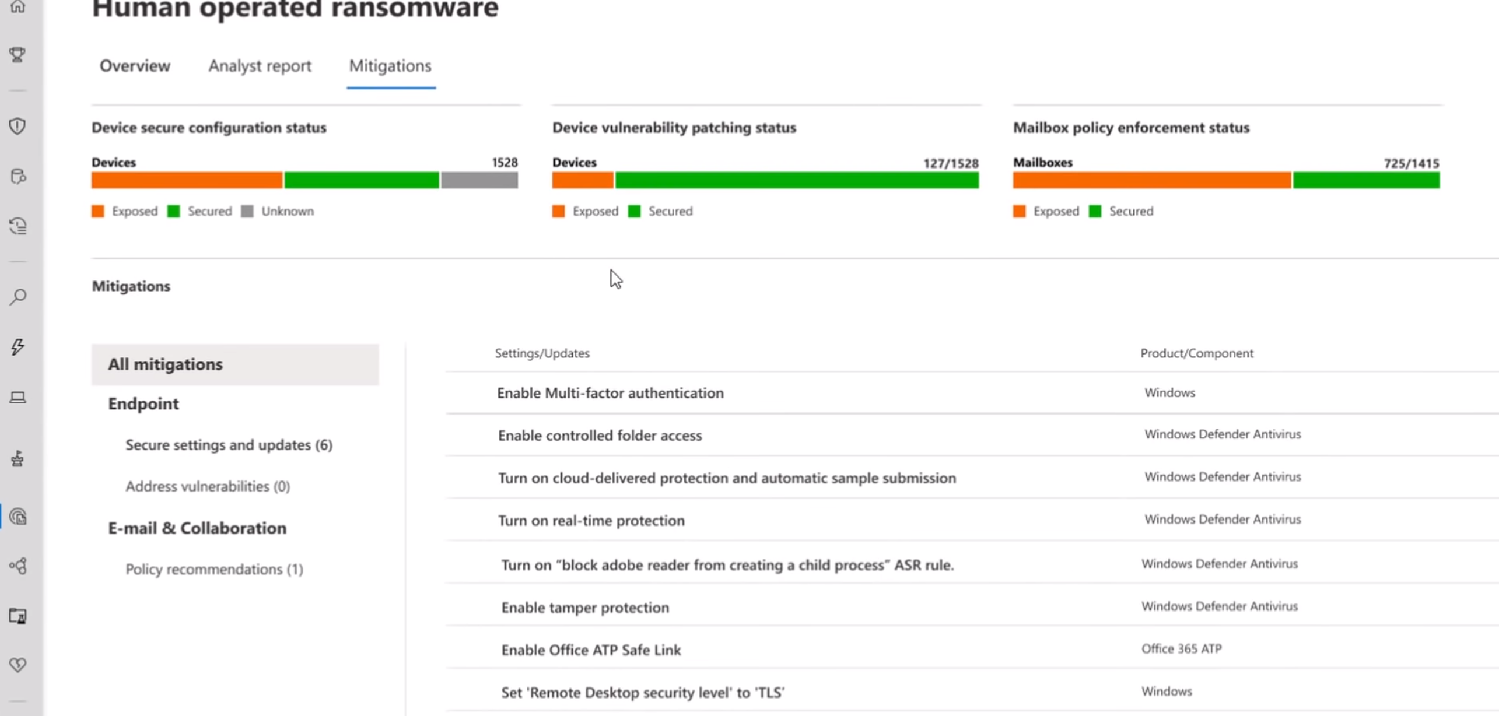Click the gray Unknown legend swatch

[x=247, y=211]
